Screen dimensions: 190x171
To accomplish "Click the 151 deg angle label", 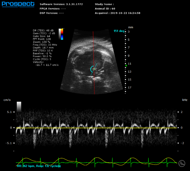I will [x=119, y=31].
